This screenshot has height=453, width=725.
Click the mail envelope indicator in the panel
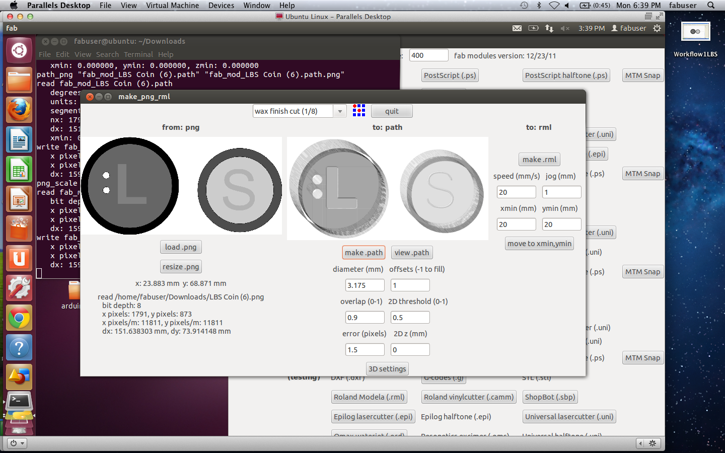coord(517,28)
